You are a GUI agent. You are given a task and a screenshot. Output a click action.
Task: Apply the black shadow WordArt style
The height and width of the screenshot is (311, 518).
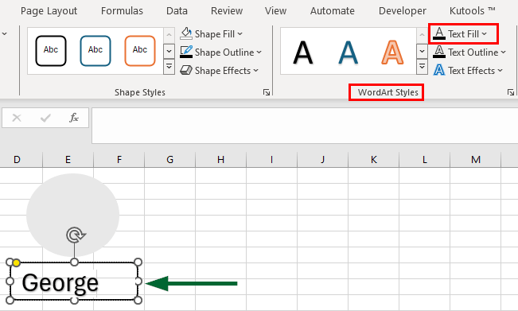[302, 52]
